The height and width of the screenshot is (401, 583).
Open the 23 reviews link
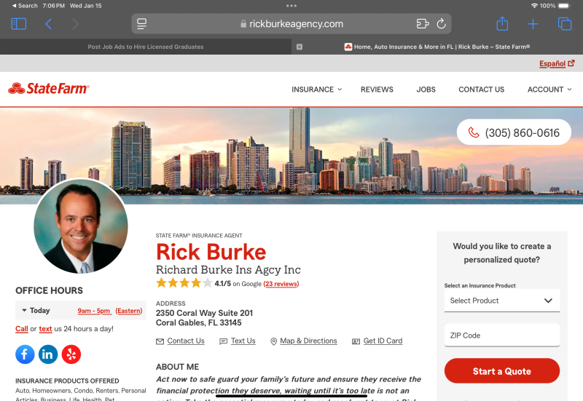[281, 284]
